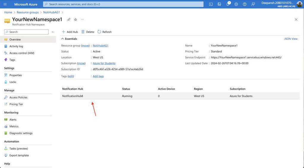Screen dimensions: 304x168
Task: Refresh the namespace overview
Action: (104, 32)
